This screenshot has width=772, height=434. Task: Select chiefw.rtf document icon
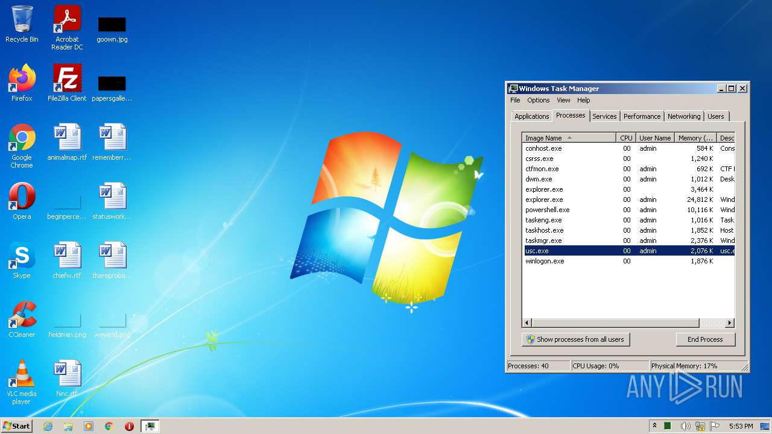point(67,260)
